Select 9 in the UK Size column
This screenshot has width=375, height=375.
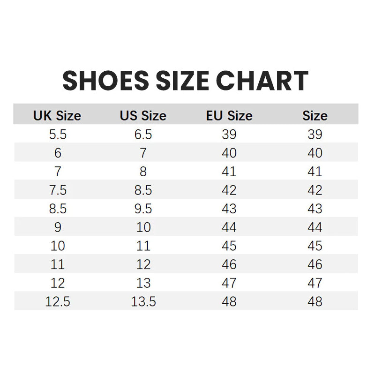58,227
